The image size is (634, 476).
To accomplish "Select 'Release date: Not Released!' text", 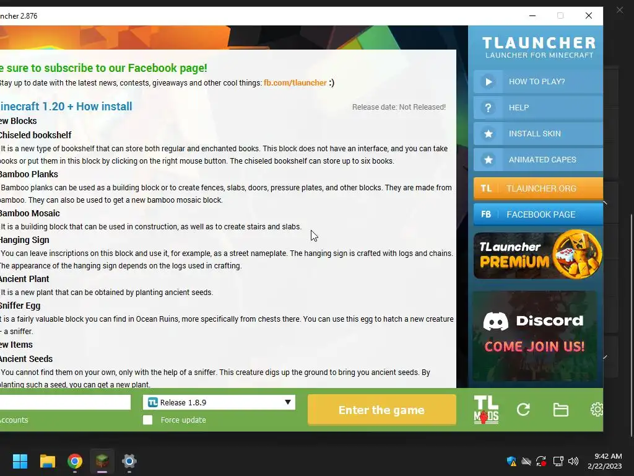I will pyautogui.click(x=399, y=107).
